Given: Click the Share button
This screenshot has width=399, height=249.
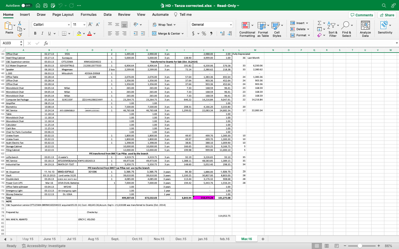Looking at the screenshot, I should (x=387, y=15).
